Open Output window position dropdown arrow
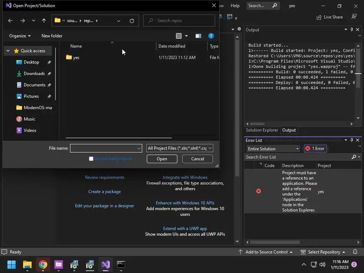364x273 pixels. coord(346,30)
